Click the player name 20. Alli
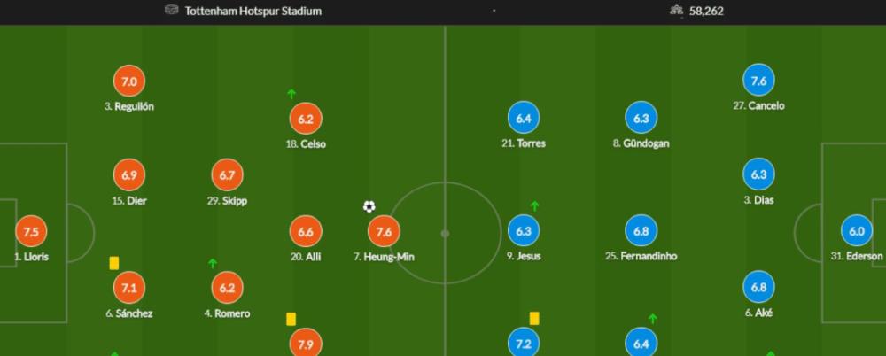Viewport: 886px width, 356px height. [306, 257]
